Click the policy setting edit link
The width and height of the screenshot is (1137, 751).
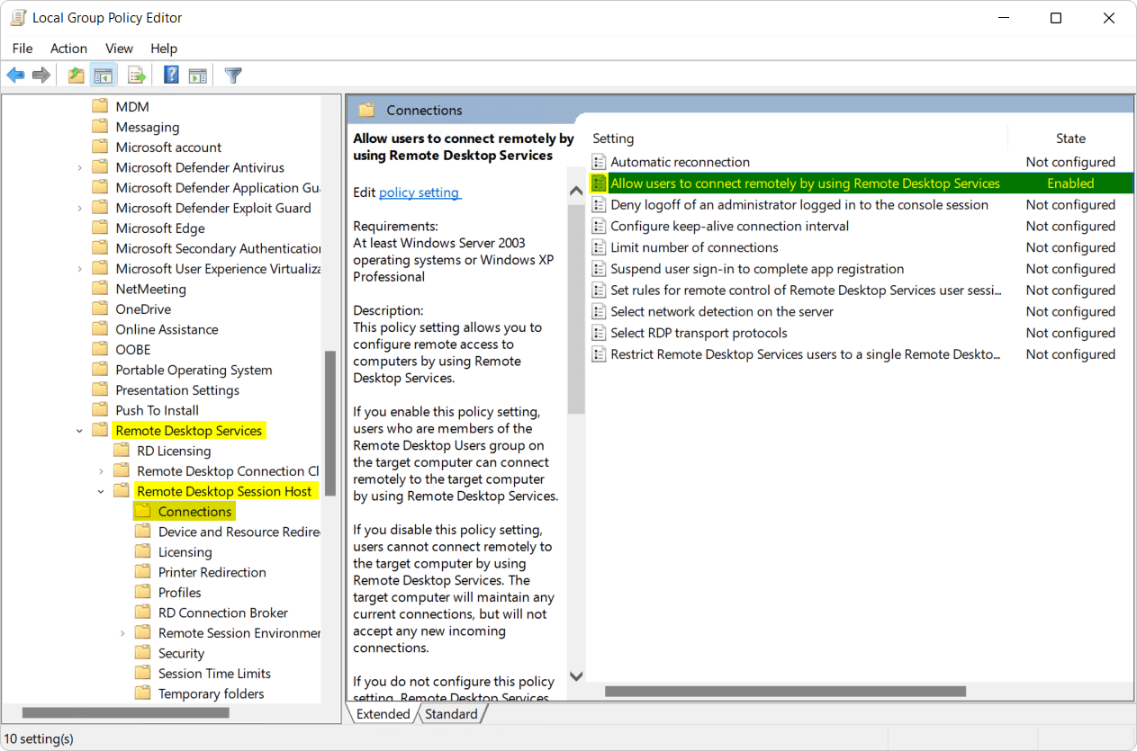(x=420, y=192)
